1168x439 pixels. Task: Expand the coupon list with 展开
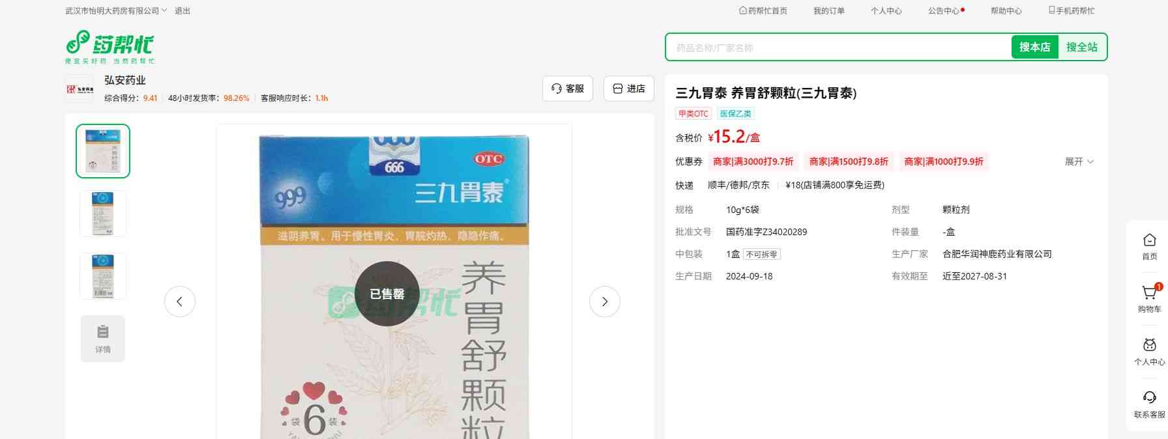[1079, 162]
